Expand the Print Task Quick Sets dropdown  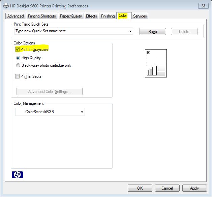130,31
